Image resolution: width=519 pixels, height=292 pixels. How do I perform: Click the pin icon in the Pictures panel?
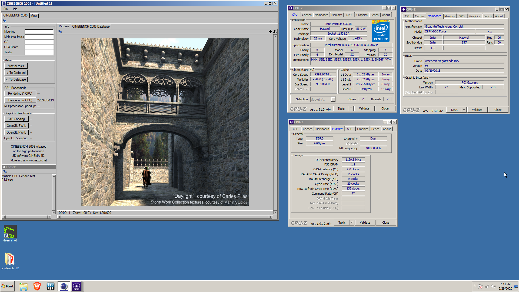tap(60, 32)
